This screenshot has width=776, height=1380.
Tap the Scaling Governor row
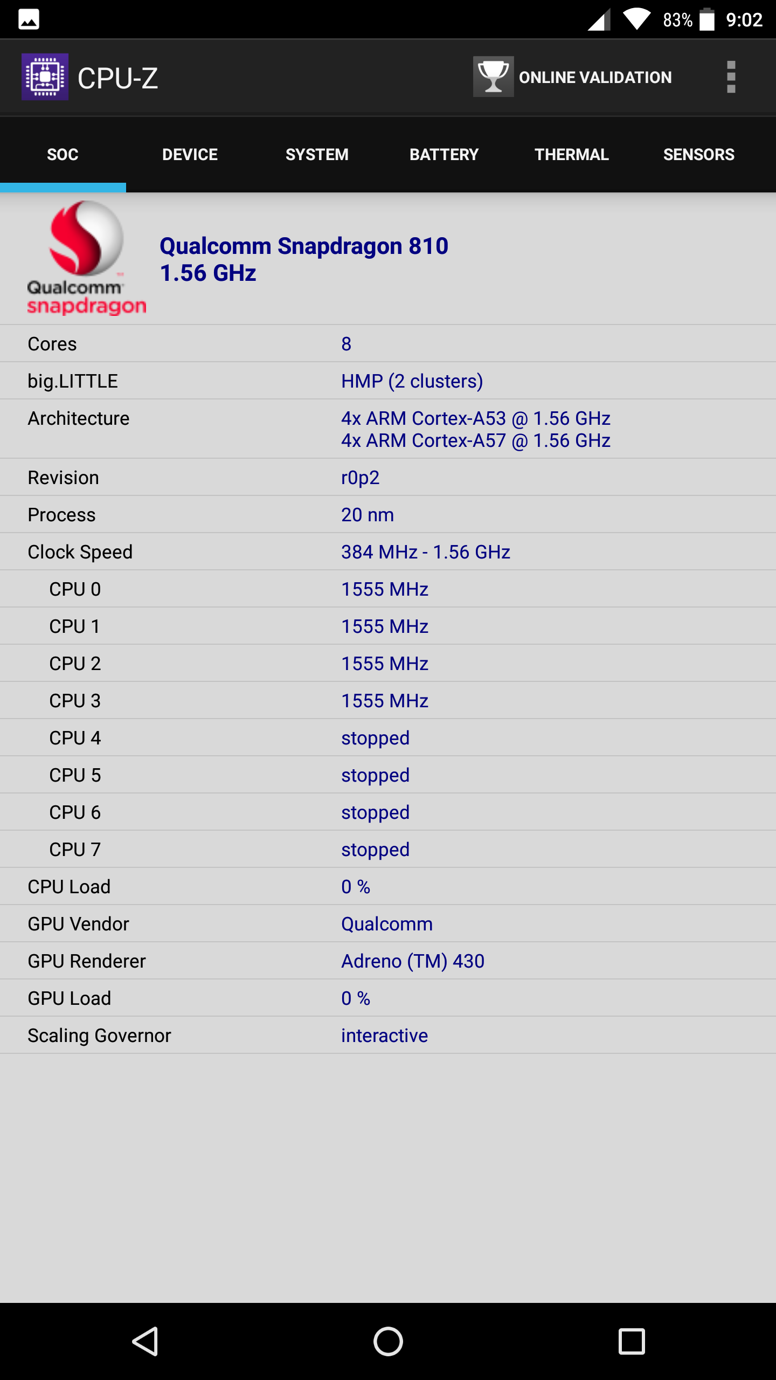pyautogui.click(x=388, y=1035)
